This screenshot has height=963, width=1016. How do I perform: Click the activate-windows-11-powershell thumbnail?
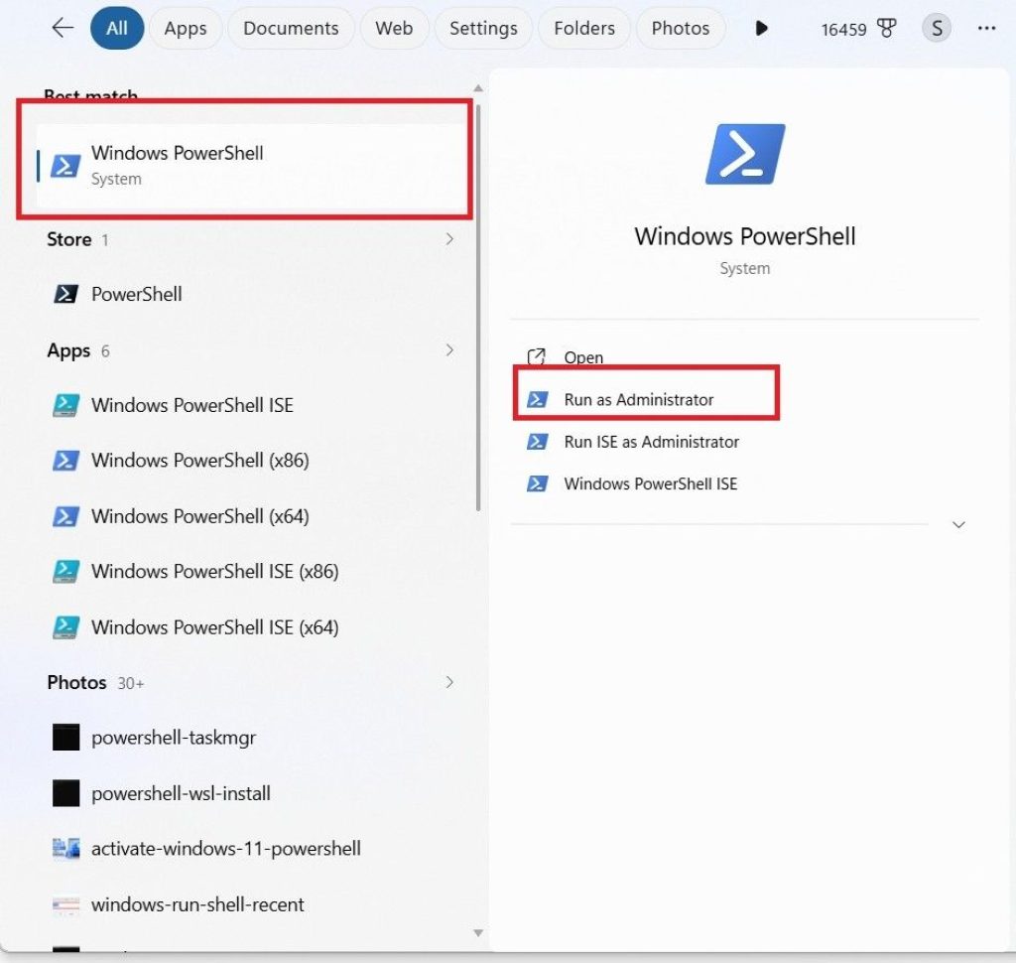(x=66, y=848)
